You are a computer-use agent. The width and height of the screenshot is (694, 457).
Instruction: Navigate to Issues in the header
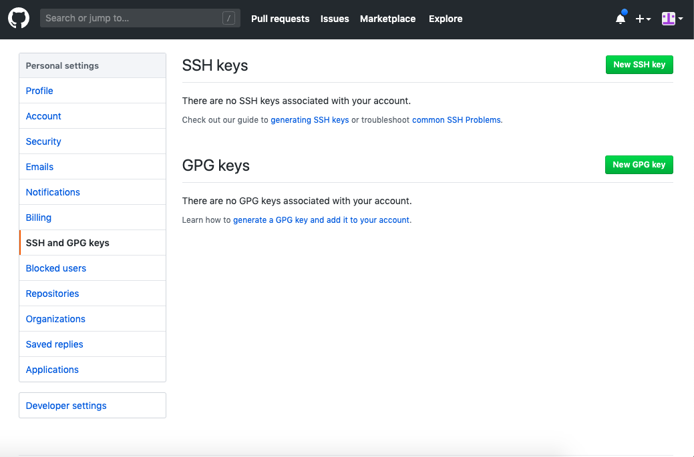(x=335, y=19)
